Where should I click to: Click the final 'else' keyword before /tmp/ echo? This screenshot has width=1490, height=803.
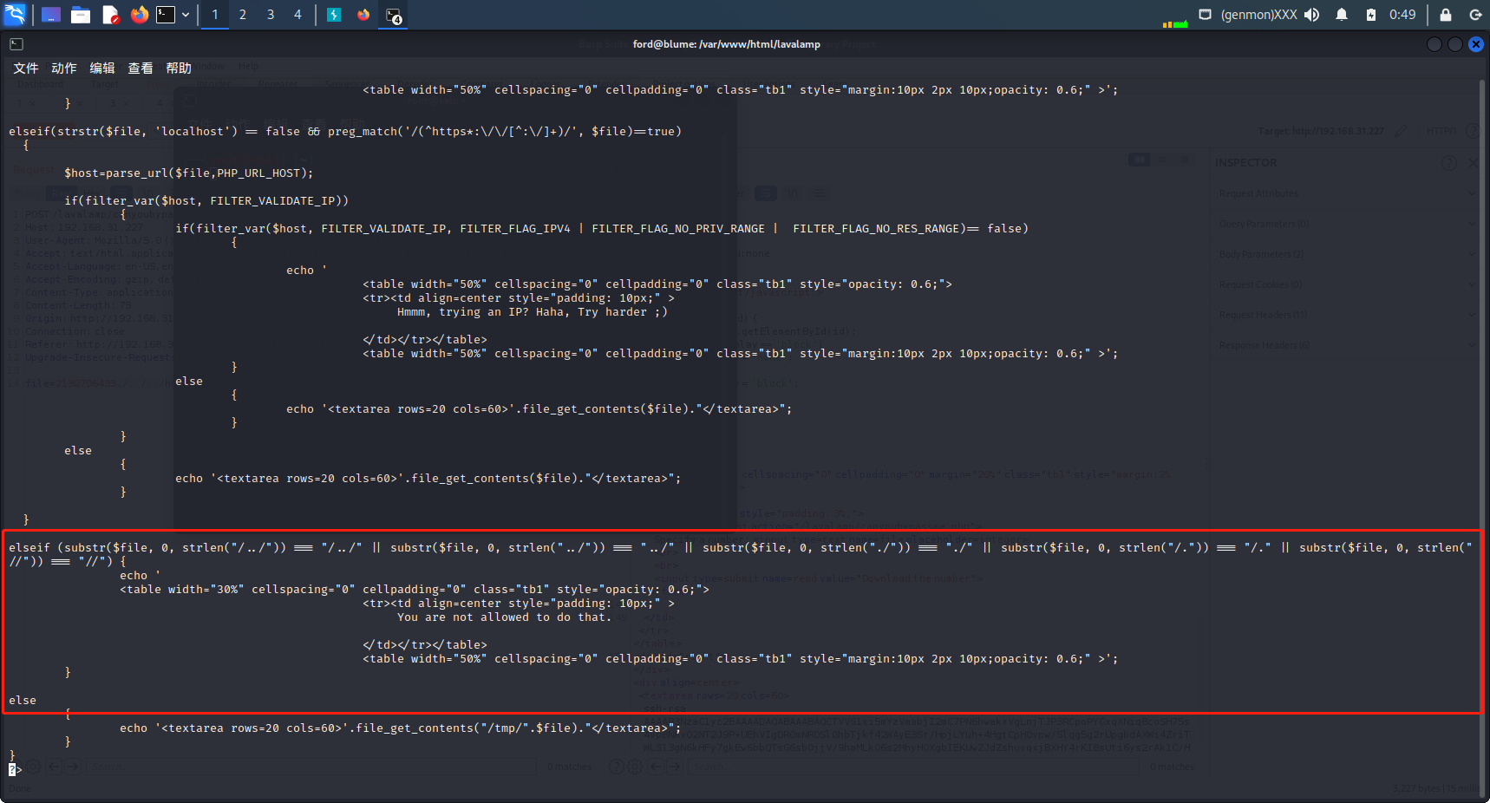coord(23,701)
